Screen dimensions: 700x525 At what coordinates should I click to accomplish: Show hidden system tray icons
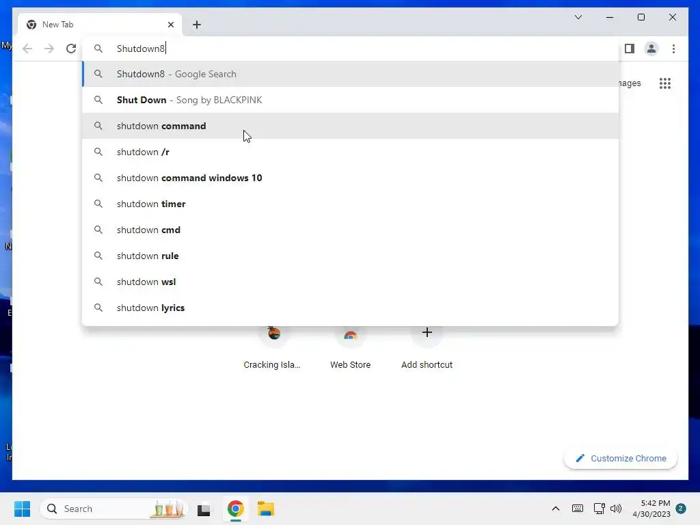click(556, 509)
